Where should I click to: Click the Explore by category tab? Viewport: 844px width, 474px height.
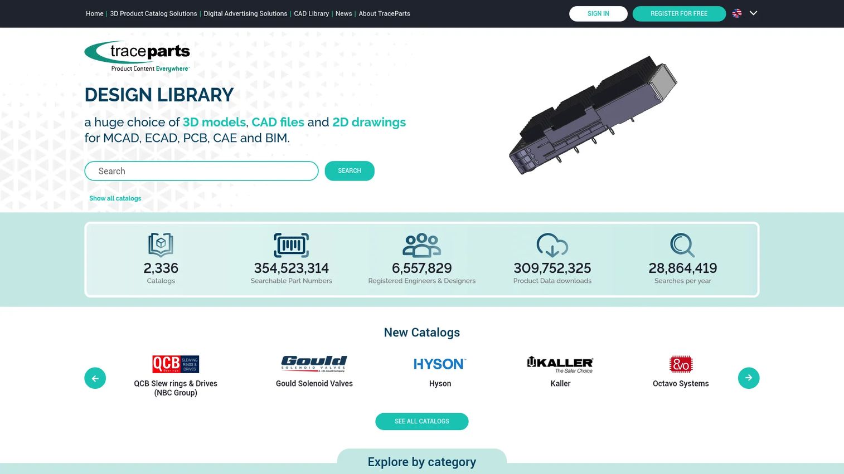[x=422, y=462]
